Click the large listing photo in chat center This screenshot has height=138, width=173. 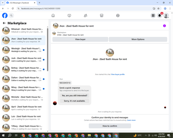[x=110, y=53]
